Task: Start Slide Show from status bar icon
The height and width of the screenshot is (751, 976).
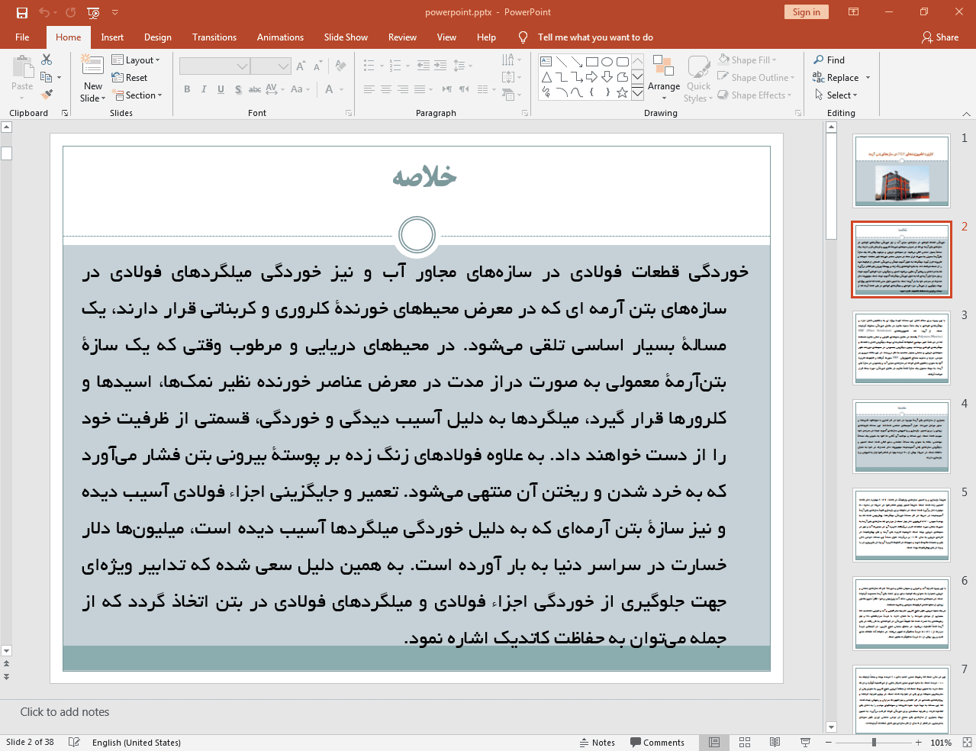Action: tap(805, 743)
